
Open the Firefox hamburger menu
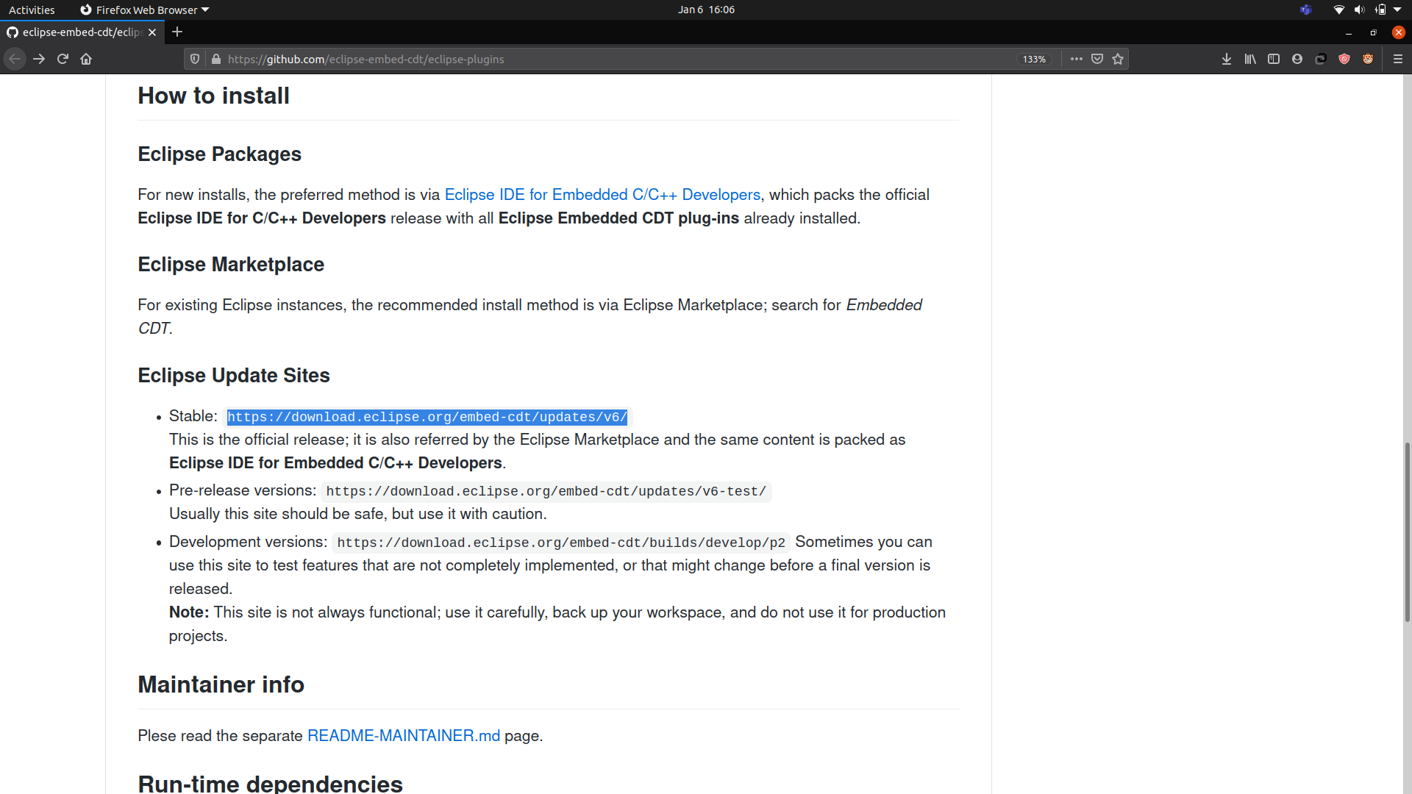pyautogui.click(x=1397, y=59)
